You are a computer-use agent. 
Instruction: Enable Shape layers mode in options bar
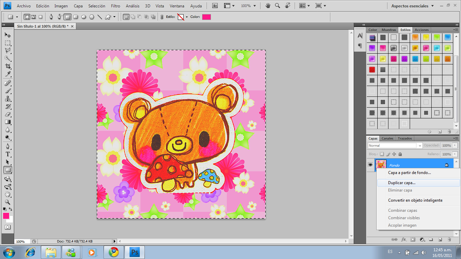pyautogui.click(x=27, y=17)
